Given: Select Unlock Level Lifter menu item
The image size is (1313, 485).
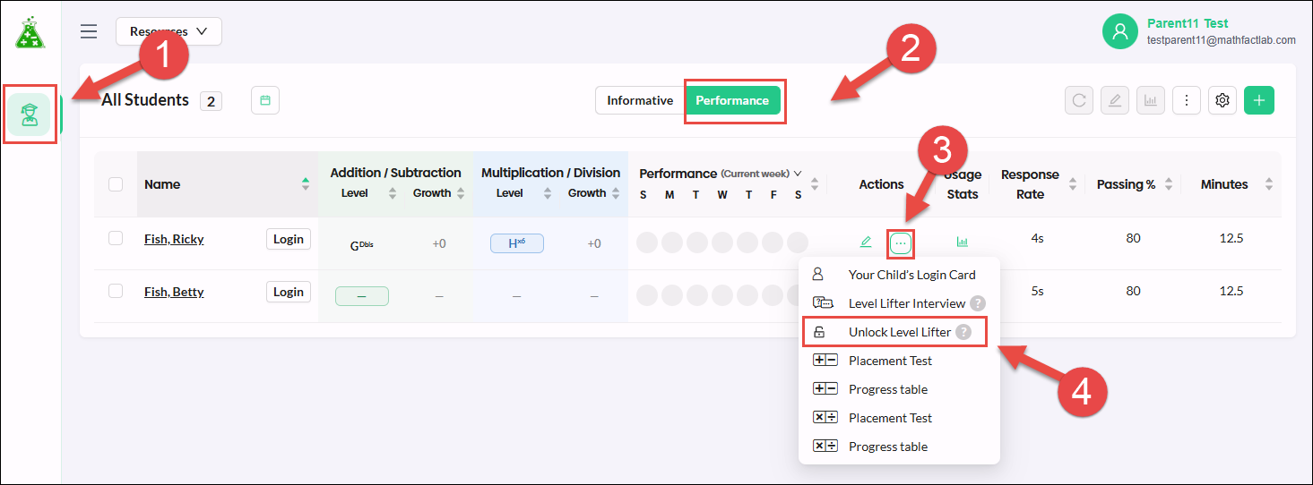Looking at the screenshot, I should point(894,332).
